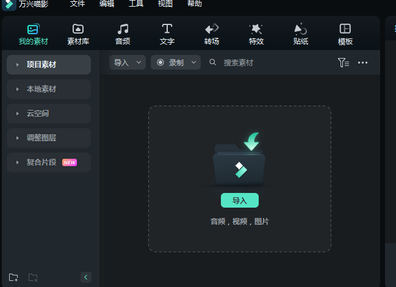396x287 pixels.
Task: Open the 素材库 stock media tab
Action: (x=78, y=34)
